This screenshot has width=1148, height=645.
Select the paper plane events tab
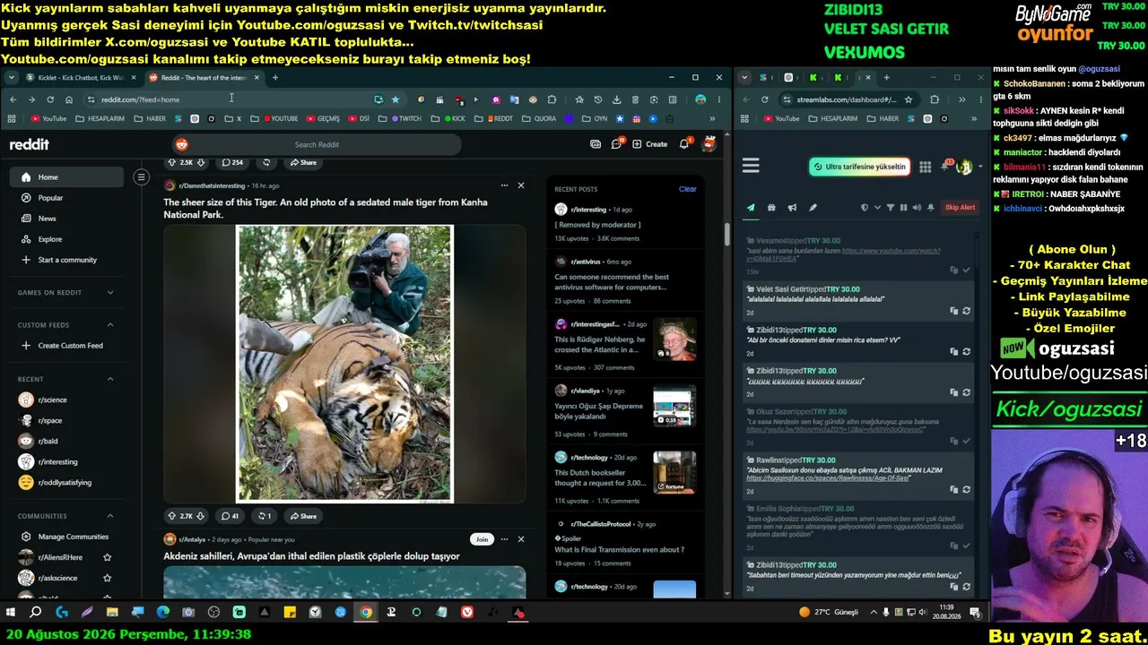[x=751, y=208]
